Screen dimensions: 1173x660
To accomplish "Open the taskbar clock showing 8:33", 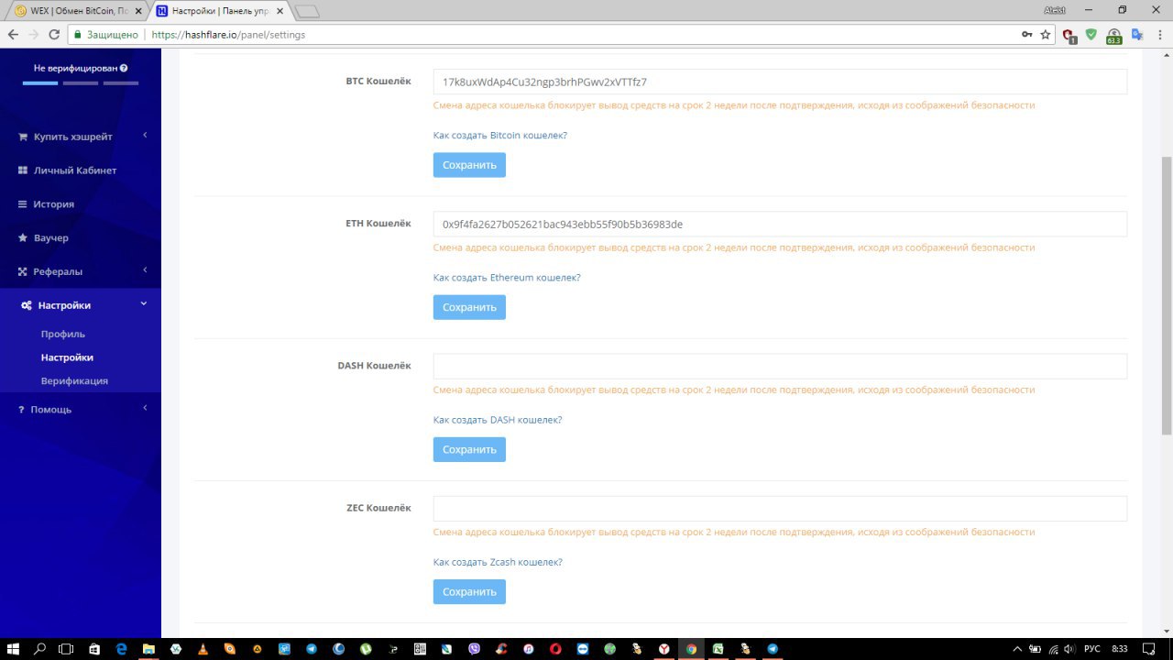I will pos(1119,648).
